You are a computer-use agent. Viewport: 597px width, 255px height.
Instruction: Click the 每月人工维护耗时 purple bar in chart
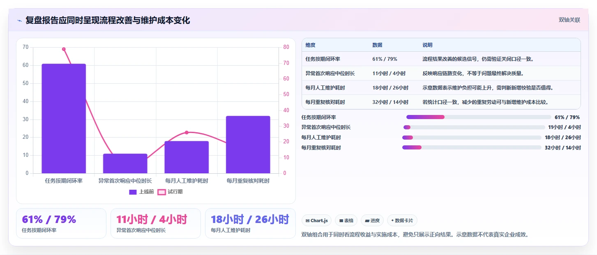point(187,157)
